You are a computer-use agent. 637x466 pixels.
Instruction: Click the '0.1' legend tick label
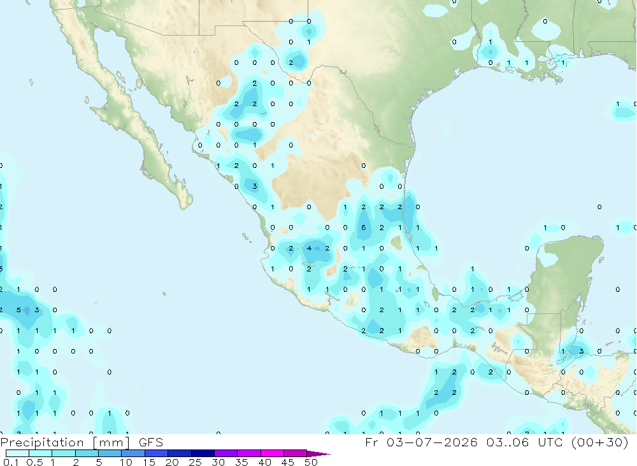11,462
